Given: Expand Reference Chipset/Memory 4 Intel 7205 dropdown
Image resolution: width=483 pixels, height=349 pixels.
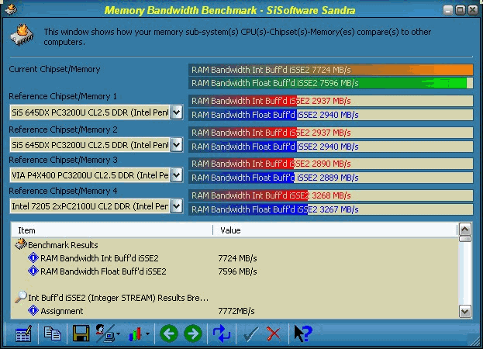Looking at the screenshot, I should (x=177, y=206).
